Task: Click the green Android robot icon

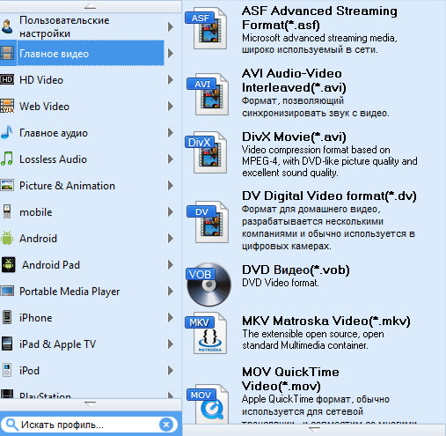Action: (7, 238)
